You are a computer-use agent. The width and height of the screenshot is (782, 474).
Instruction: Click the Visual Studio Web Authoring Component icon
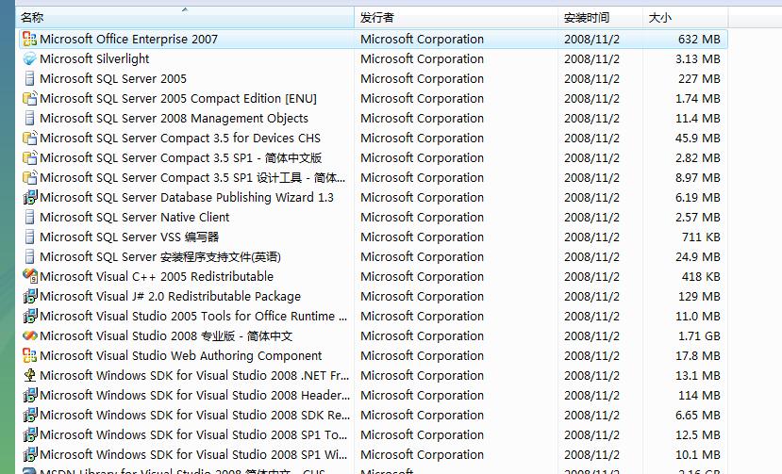pos(29,356)
